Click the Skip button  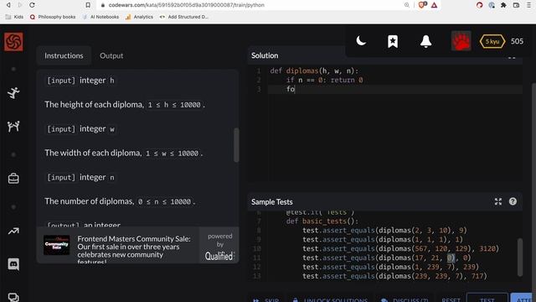coord(266,299)
